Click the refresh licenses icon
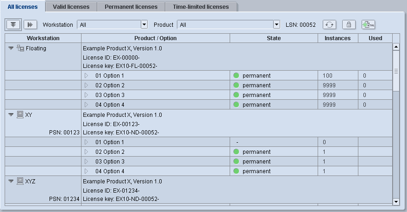407x212 pixels. point(329,24)
